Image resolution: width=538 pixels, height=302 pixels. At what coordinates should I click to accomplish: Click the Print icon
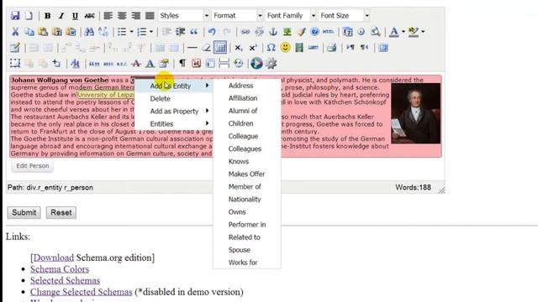click(331, 48)
